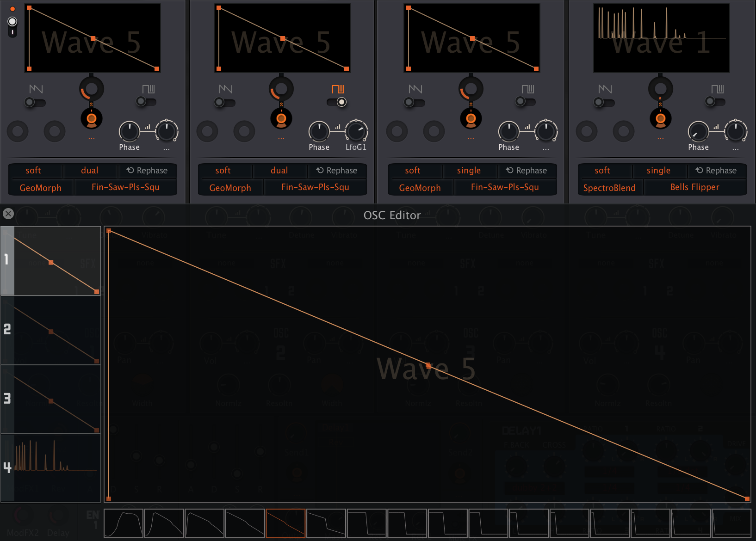
Task: Open the 'single' dropdown on oscillator 4
Action: (x=659, y=171)
